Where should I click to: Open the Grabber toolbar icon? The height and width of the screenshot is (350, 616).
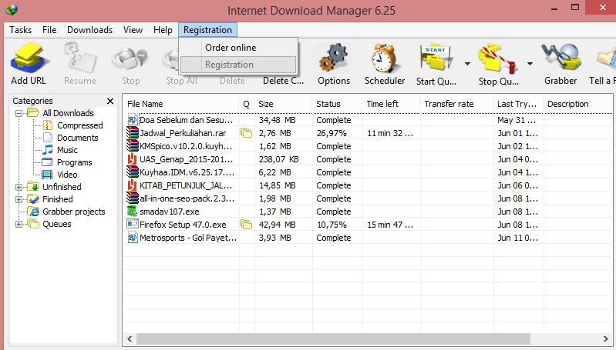click(x=560, y=58)
